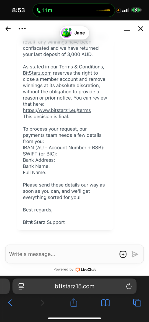Open the bitstarz1.eu/terms link
This screenshot has height=322, width=149.
57,110
